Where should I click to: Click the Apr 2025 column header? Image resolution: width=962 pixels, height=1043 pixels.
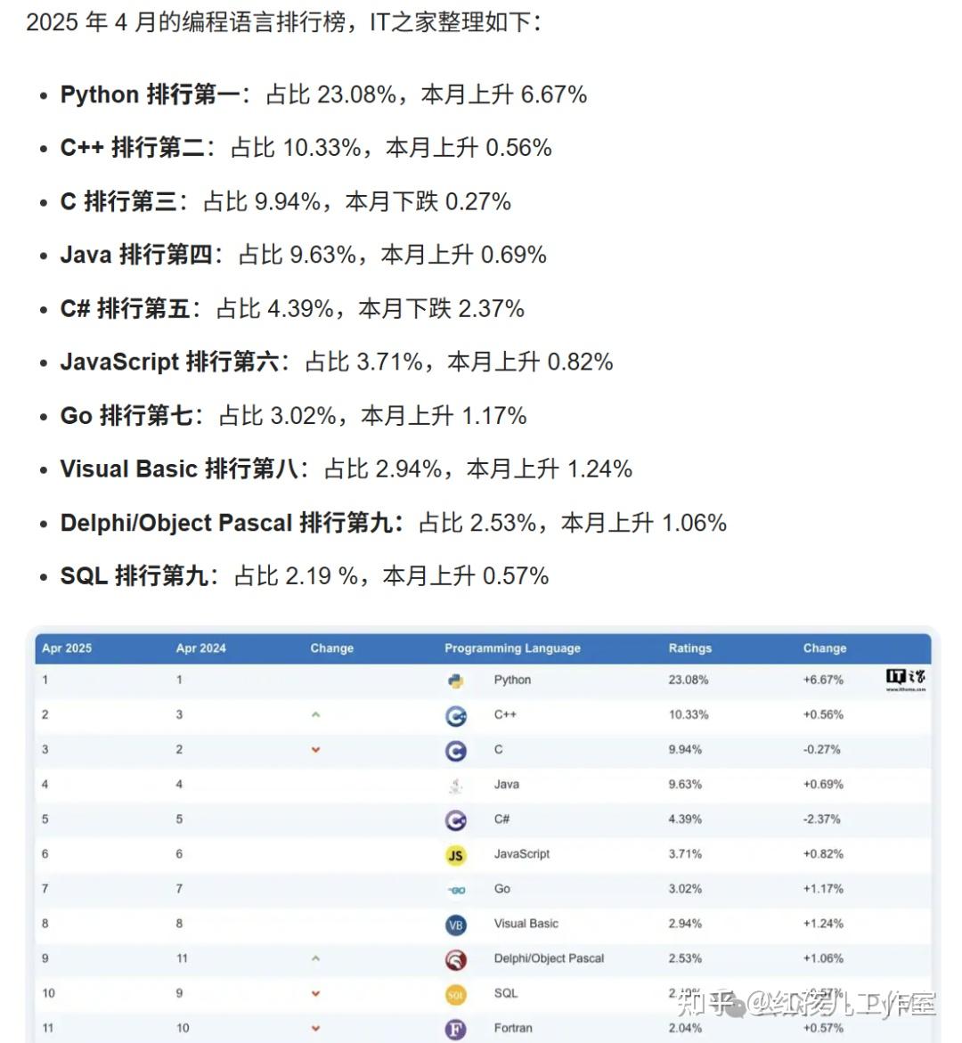coord(67,648)
